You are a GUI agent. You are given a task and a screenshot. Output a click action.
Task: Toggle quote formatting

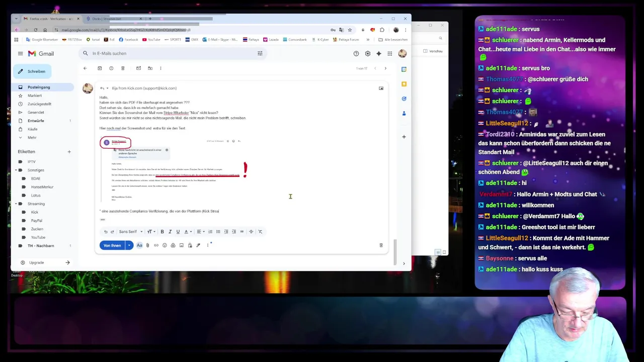[242, 232]
